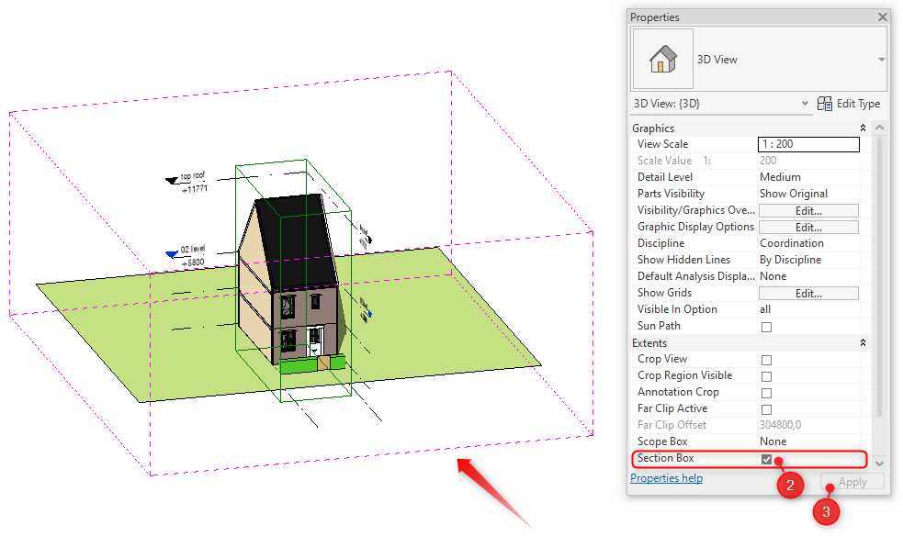Viewport: 903px width, 536px height.
Task: Toggle the Section Box checkbox
Action: coord(766,458)
